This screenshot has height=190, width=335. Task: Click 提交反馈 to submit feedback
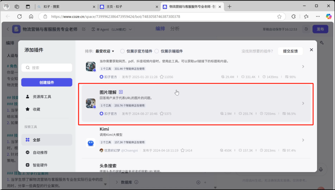coord(290,51)
